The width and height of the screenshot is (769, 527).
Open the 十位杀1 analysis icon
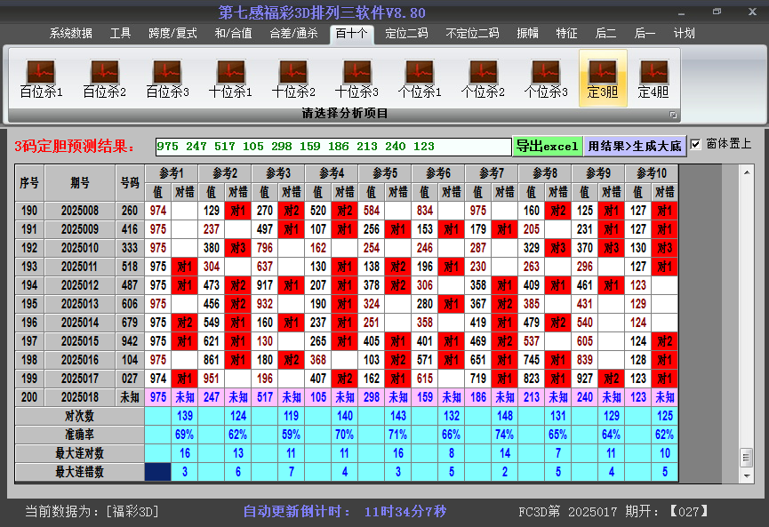(230, 78)
